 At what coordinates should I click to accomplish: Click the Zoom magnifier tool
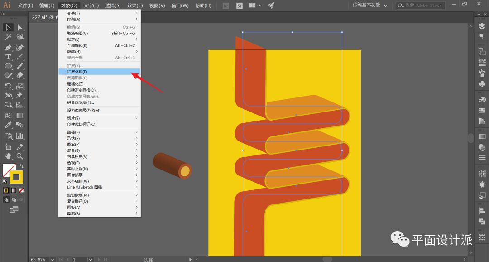(x=20, y=156)
